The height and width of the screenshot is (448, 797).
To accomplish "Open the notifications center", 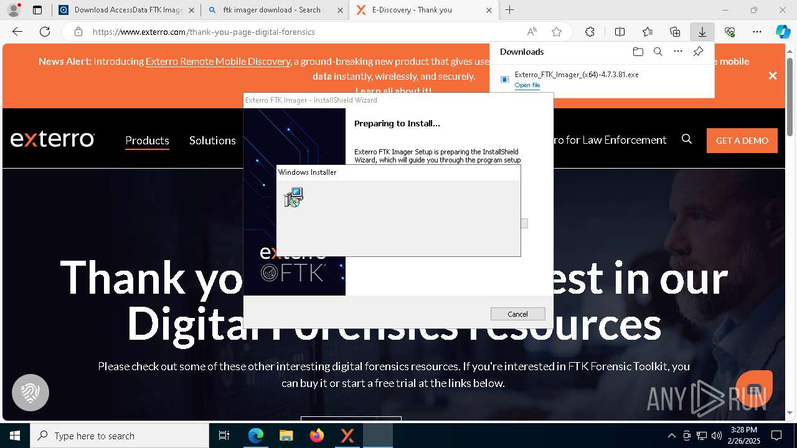I will tap(776, 436).
